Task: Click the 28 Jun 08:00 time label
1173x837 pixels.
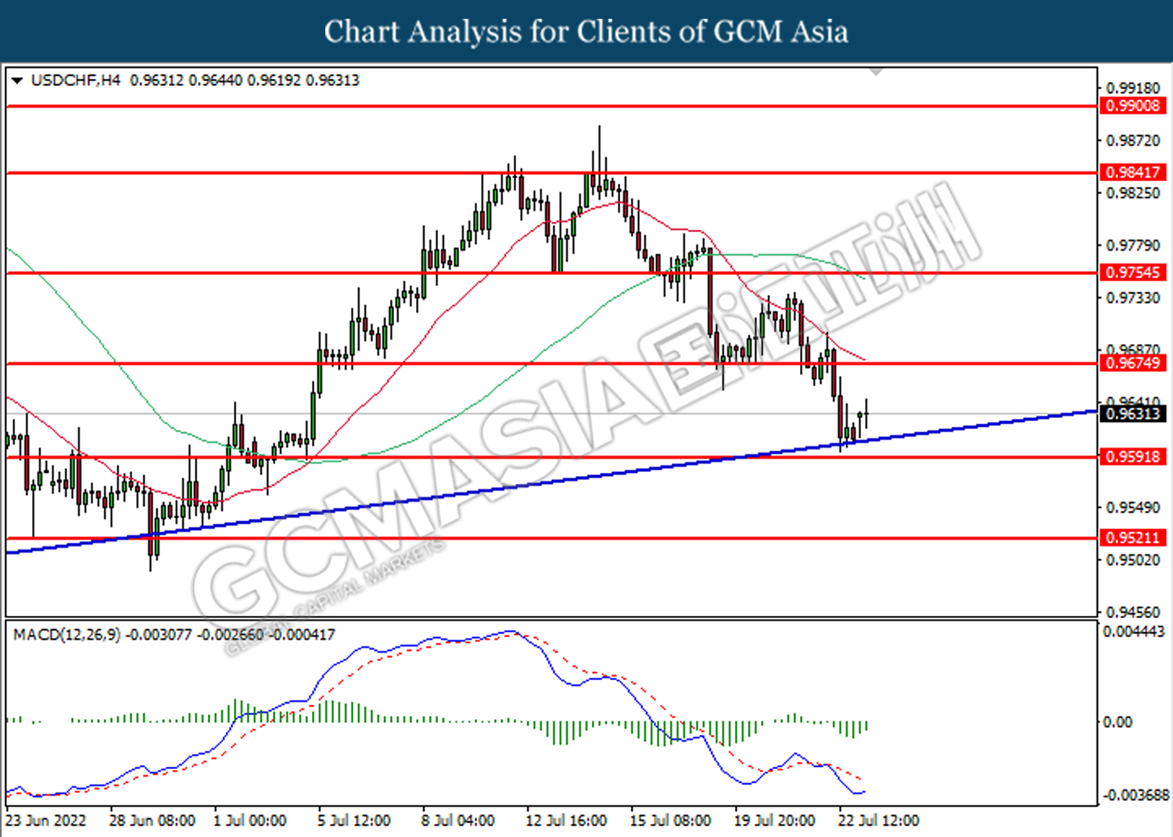Action: click(x=152, y=821)
